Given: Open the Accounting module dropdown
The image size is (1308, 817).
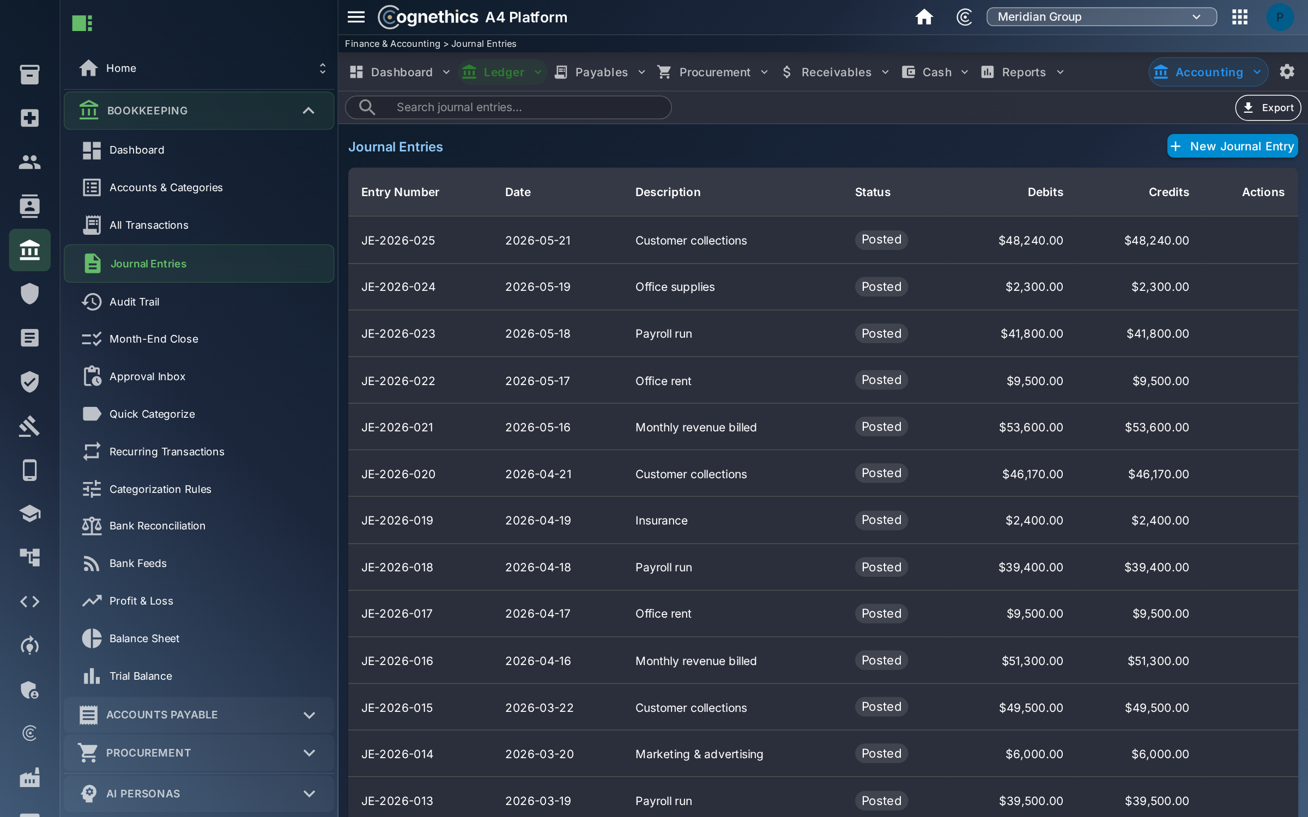Looking at the screenshot, I should [1208, 72].
